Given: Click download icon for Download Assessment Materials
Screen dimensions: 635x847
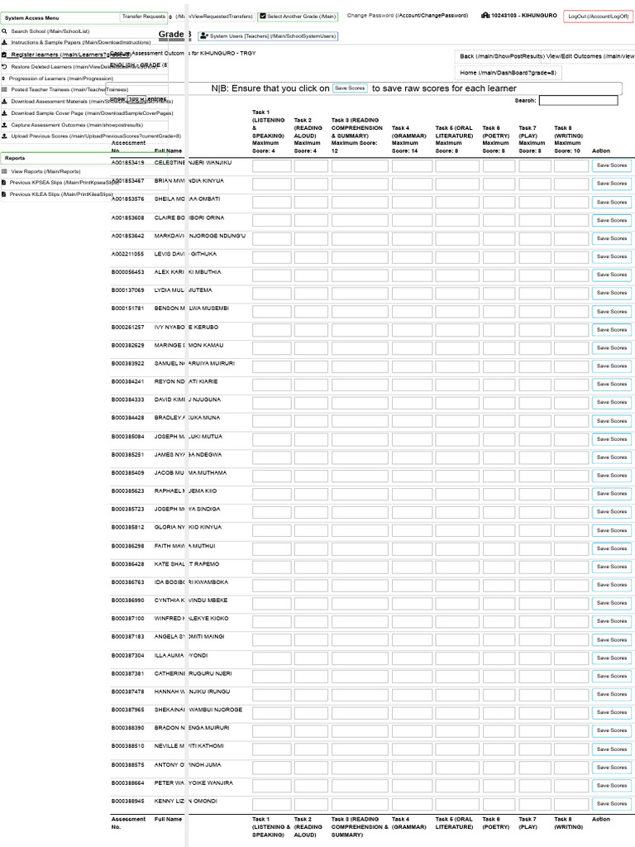Looking at the screenshot, I should pos(4,101).
